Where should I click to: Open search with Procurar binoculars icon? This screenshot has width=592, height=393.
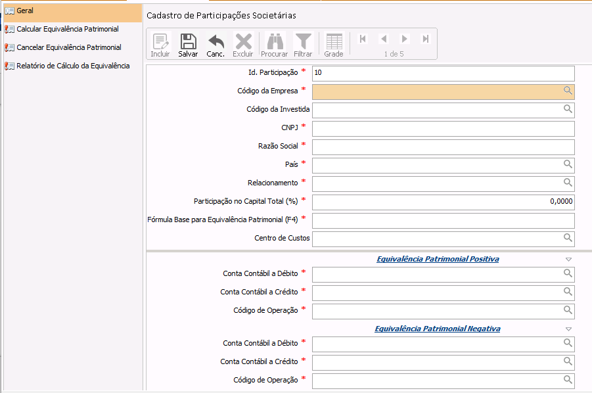275,45
